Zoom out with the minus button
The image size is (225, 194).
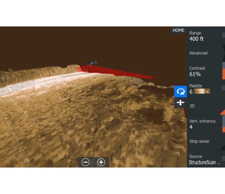click(86, 162)
